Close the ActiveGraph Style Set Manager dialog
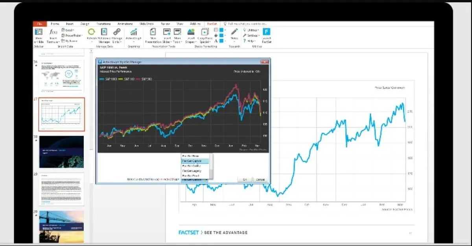472x246 pixels. (265, 62)
